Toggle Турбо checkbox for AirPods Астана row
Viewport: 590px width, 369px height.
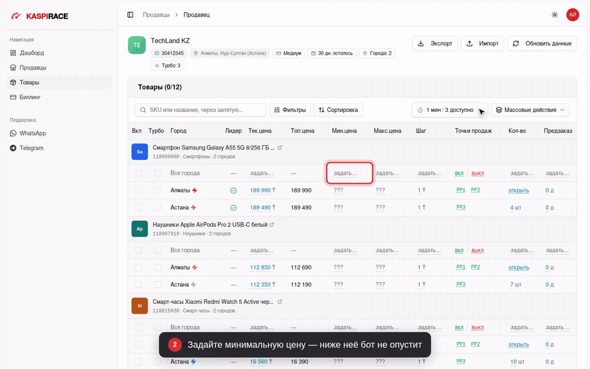pos(158,285)
